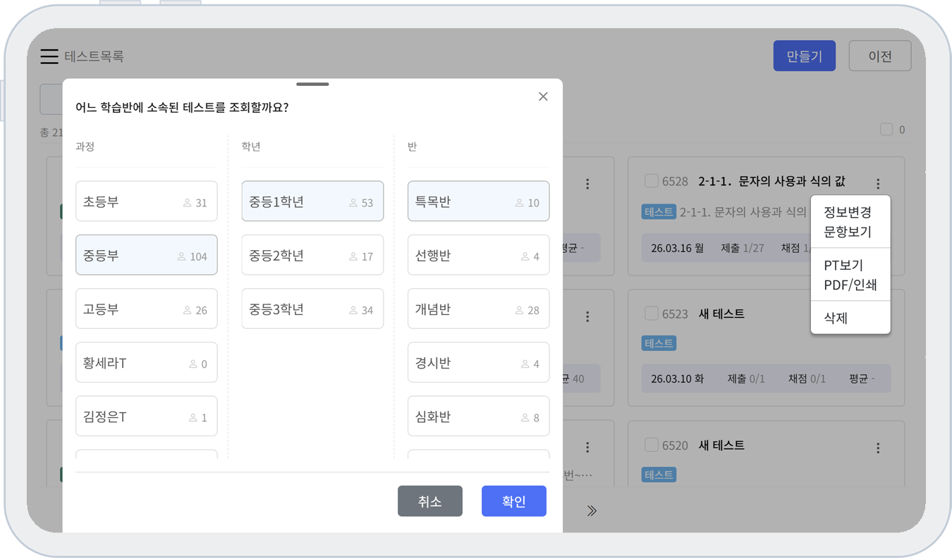Toggle the select-all checkbox showing 0
The height and width of the screenshot is (558, 952).
(886, 130)
